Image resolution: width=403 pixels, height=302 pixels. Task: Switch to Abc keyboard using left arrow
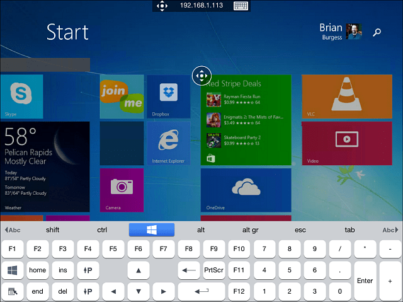tap(13, 230)
